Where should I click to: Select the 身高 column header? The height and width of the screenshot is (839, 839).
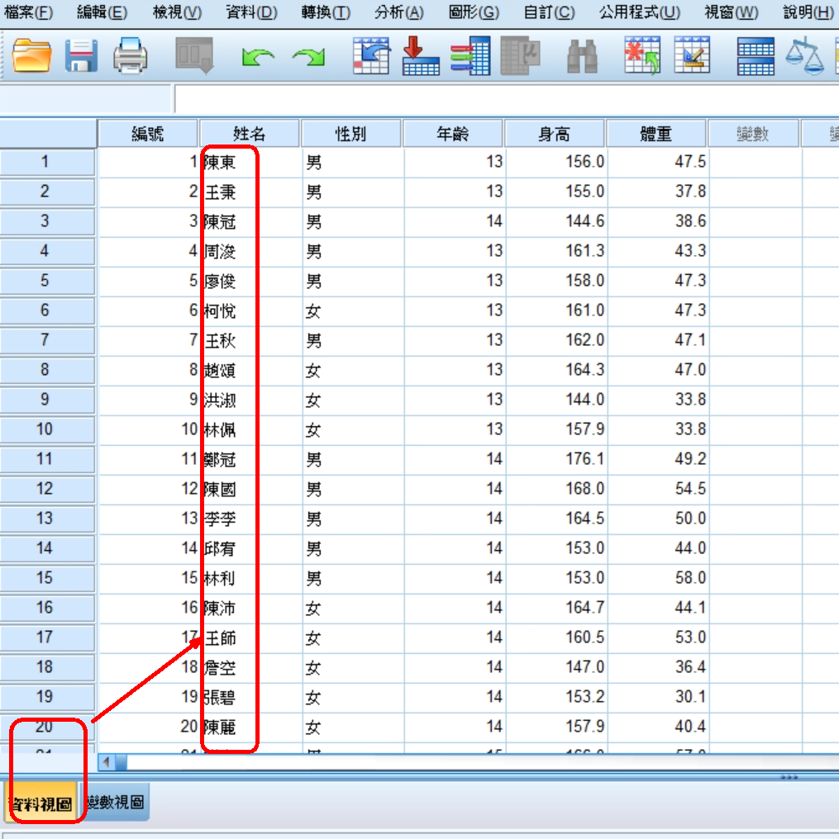555,134
